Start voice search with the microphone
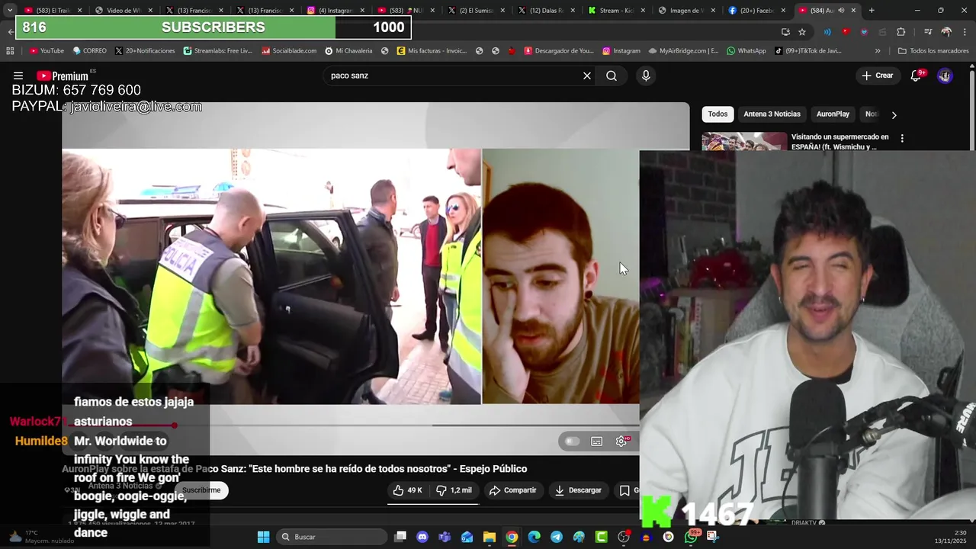This screenshot has width=976, height=549. pos(646,75)
